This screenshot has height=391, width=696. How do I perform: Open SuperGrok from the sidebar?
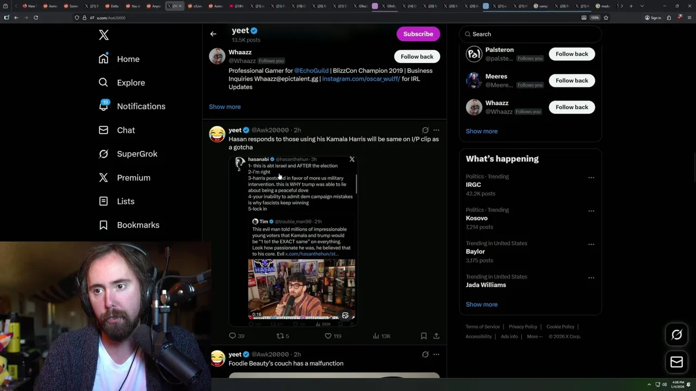[128, 154]
